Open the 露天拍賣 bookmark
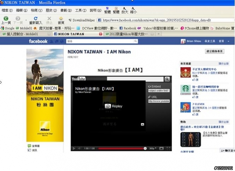The height and width of the screenshot is (171, 235). pos(54,28)
